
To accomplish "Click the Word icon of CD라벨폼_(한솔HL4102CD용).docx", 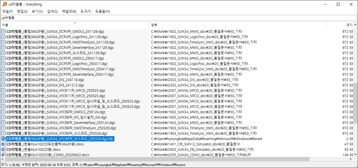I will [x=4, y=149].
